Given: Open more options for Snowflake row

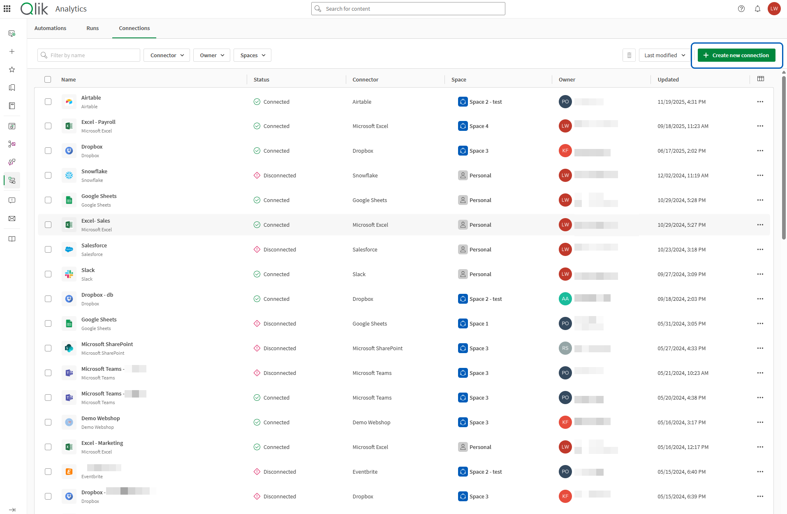Looking at the screenshot, I should 760,175.
